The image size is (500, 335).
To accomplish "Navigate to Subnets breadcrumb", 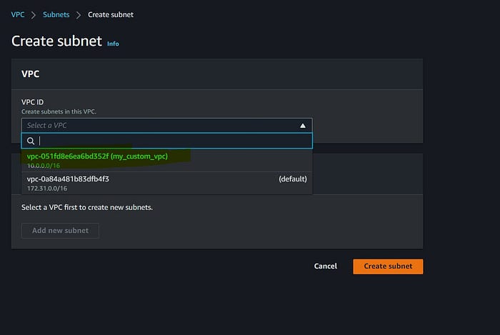I will pos(56,15).
